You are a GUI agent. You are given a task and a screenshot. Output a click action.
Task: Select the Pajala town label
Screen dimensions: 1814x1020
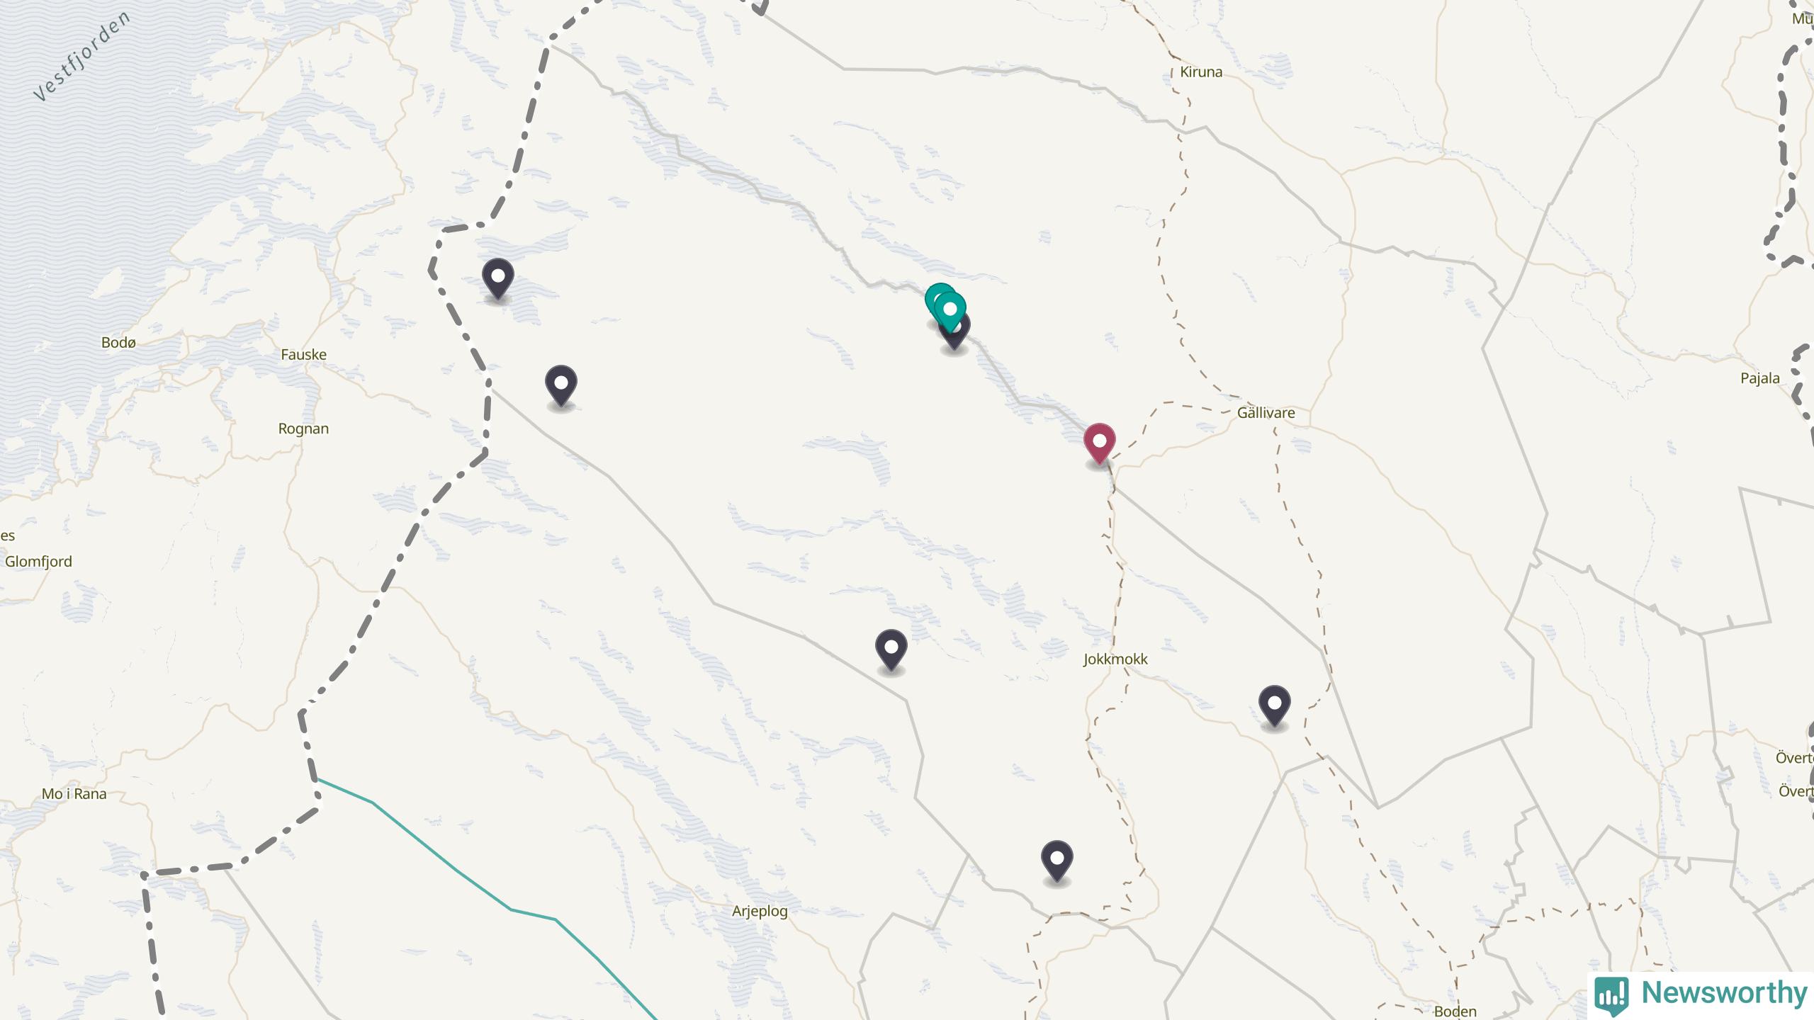click(1760, 379)
